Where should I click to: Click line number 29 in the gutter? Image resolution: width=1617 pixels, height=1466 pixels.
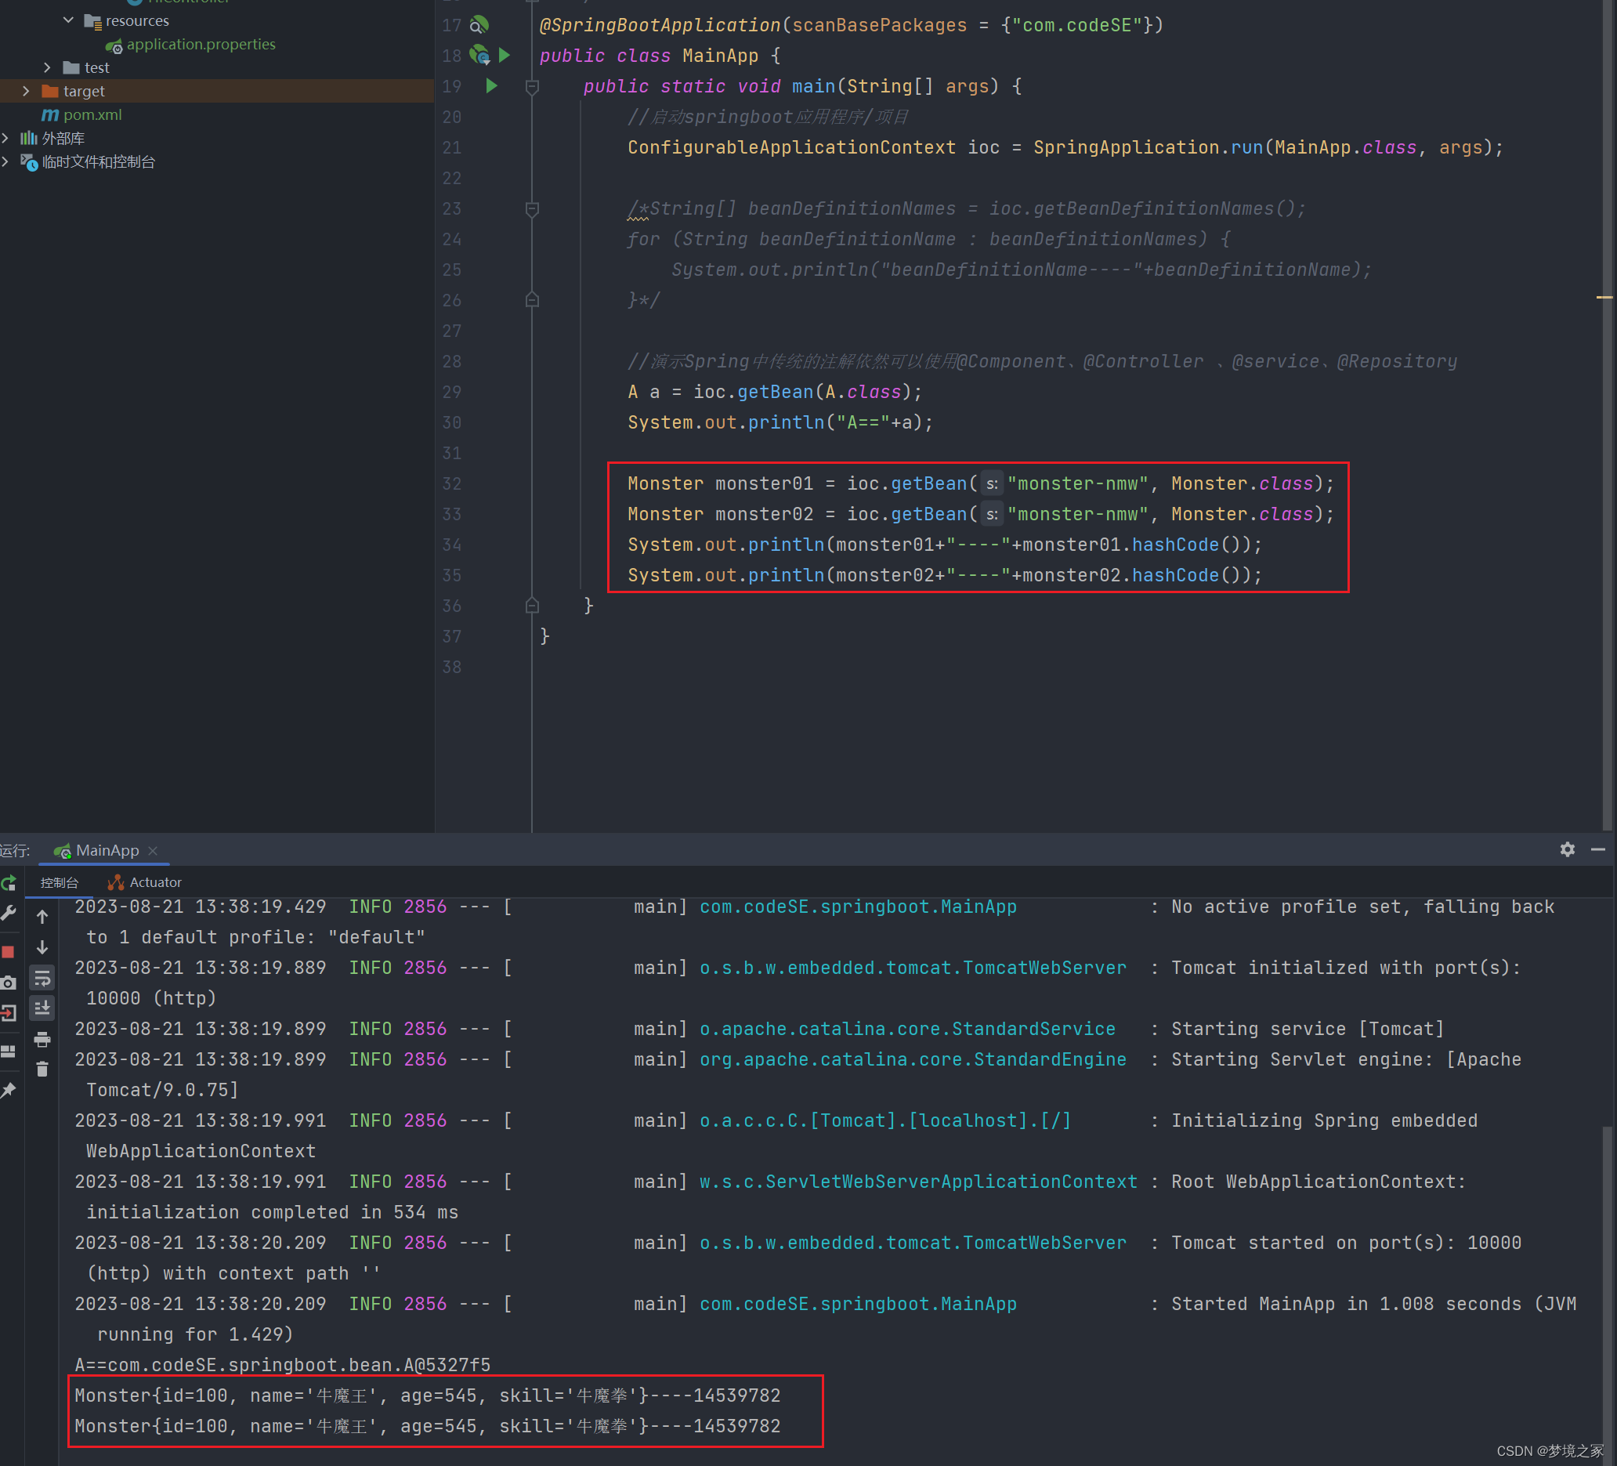(451, 392)
